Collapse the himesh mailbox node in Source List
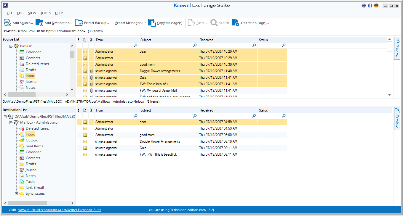The width and height of the screenshot is (403, 216). tap(11, 46)
